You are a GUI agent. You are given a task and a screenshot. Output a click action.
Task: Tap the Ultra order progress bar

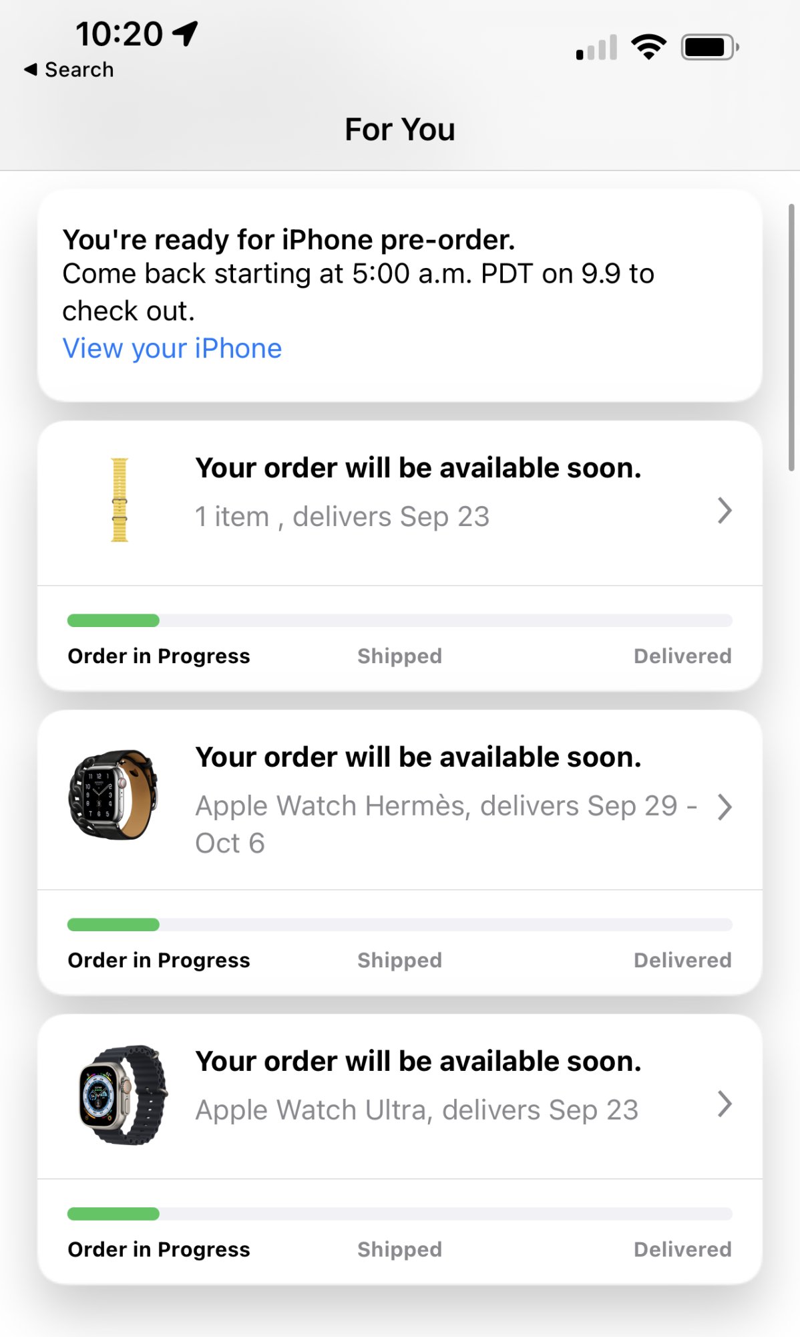point(399,1214)
